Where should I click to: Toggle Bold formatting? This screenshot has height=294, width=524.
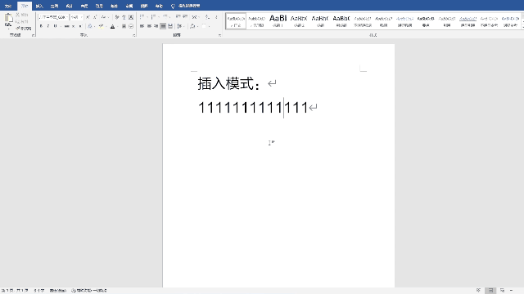41,26
